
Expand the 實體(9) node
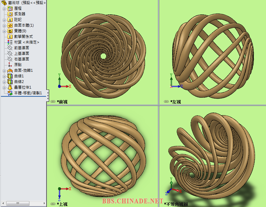coord(4,31)
